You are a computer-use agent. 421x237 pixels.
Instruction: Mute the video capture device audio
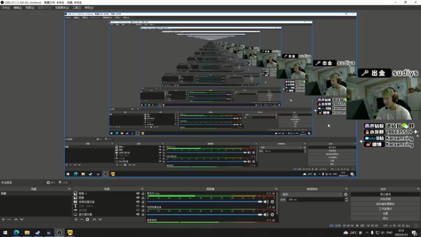(x=266, y=214)
